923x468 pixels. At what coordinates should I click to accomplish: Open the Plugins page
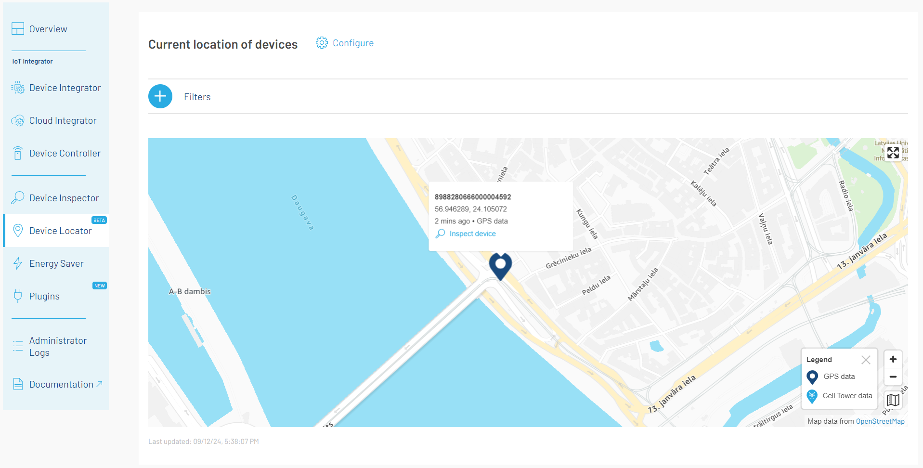tap(44, 297)
